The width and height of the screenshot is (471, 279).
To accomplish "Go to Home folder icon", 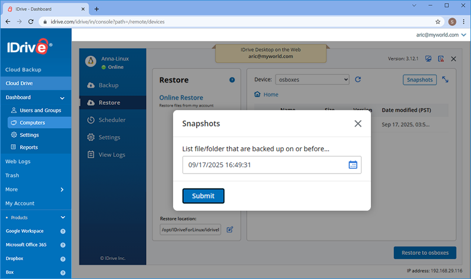I will (x=257, y=94).
